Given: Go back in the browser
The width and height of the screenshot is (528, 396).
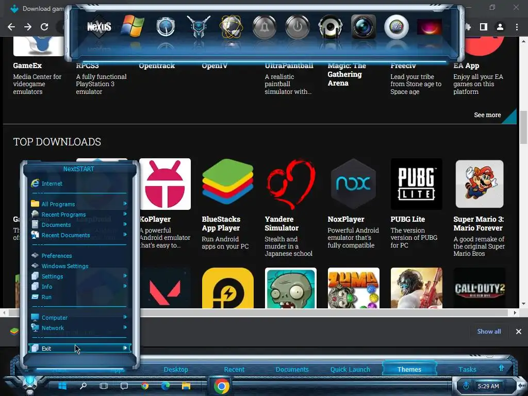Looking at the screenshot, I should coord(11,27).
